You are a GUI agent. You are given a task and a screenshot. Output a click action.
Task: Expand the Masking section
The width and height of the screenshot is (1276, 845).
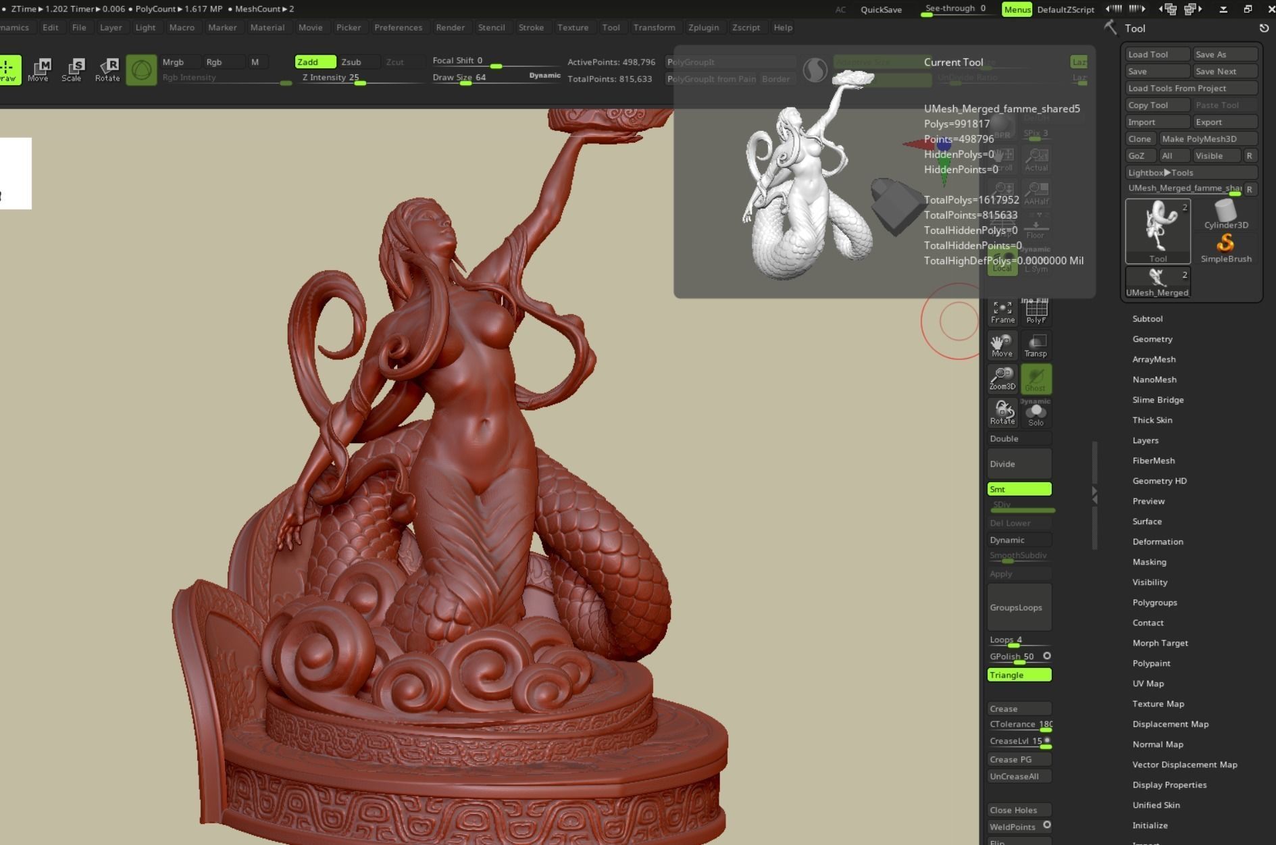coord(1149,562)
